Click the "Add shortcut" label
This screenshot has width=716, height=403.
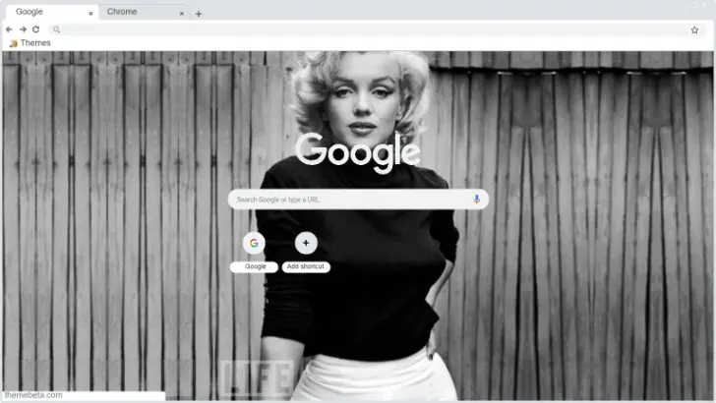coord(306,266)
